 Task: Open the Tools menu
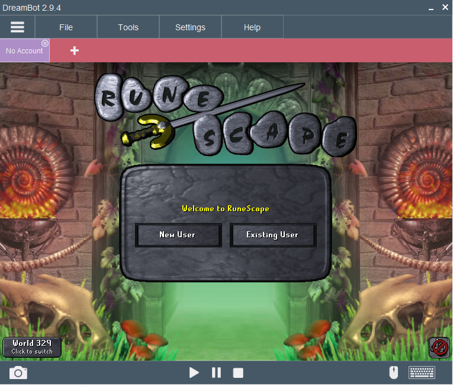(x=128, y=27)
